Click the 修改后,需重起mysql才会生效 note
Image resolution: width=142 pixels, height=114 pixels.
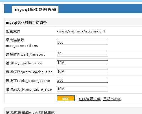click(30, 112)
